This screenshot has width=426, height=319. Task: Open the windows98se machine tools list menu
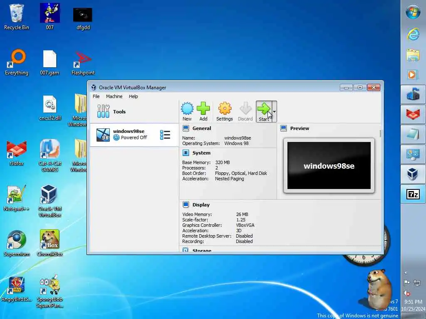tap(165, 135)
